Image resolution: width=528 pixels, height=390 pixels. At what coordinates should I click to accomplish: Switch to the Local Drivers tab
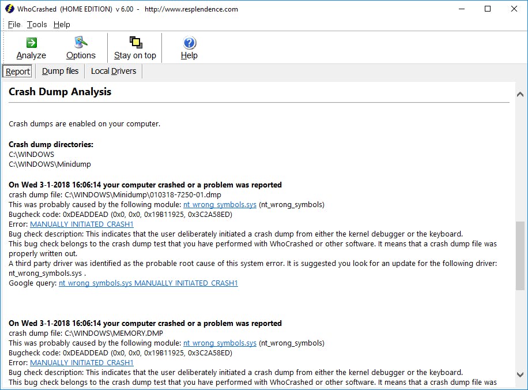[x=114, y=71]
